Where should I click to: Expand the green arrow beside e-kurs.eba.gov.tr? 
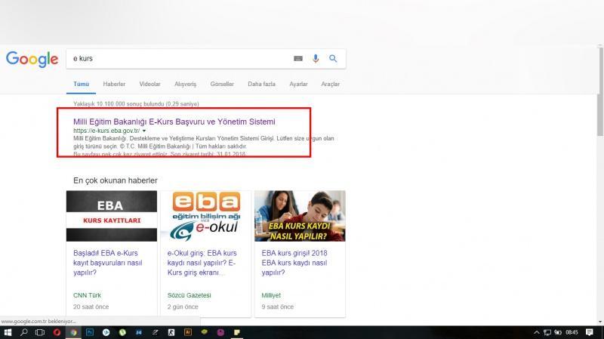(144, 131)
